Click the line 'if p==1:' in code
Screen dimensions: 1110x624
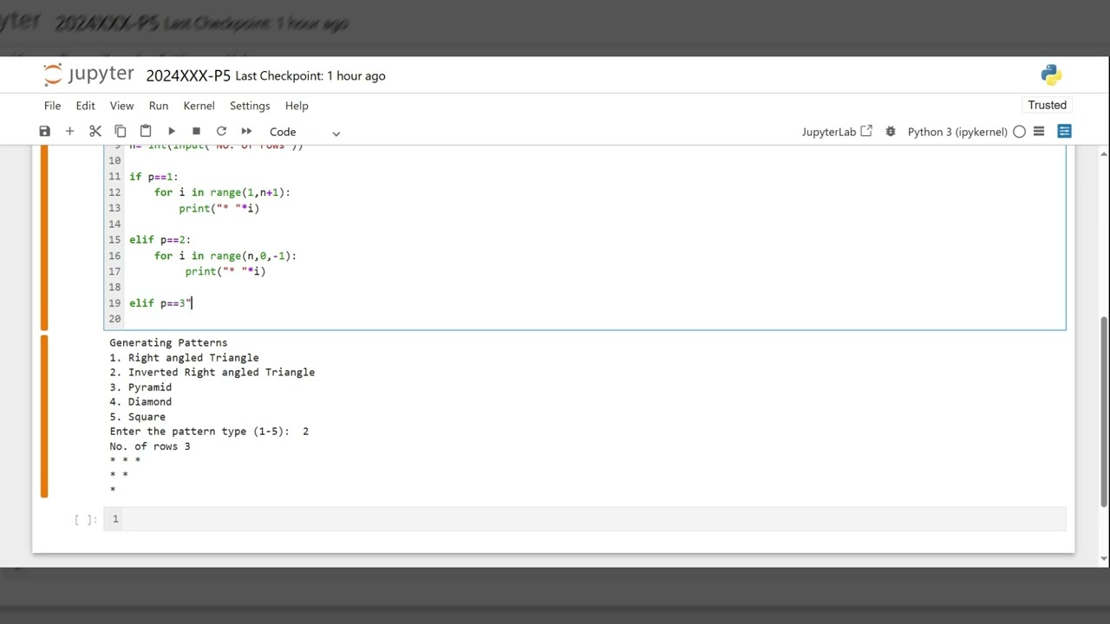153,177
